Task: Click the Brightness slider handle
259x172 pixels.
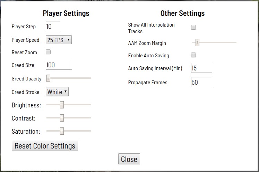Action: pos(62,105)
